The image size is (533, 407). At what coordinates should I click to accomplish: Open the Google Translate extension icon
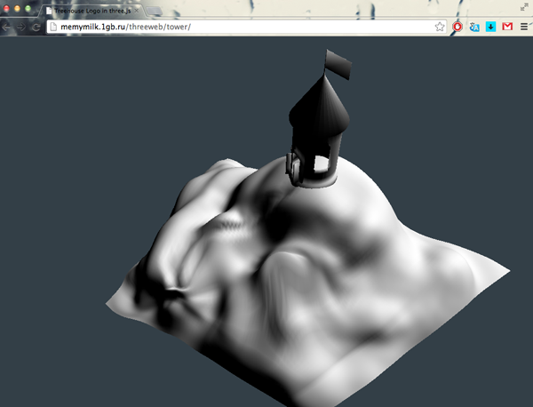(474, 27)
